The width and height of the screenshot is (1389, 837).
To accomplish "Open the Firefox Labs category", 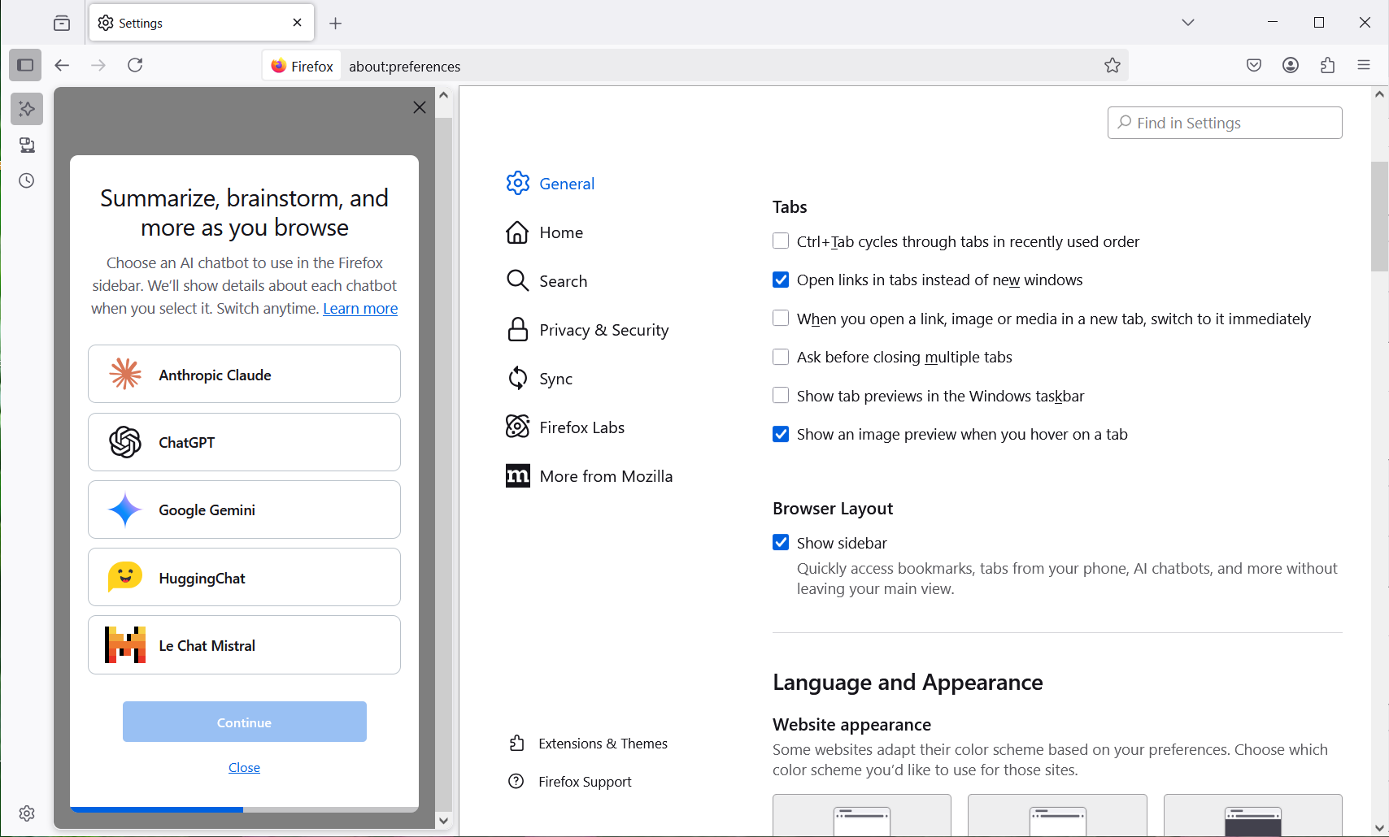I will (565, 427).
